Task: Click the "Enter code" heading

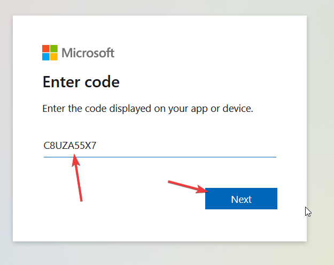Action: (81, 82)
